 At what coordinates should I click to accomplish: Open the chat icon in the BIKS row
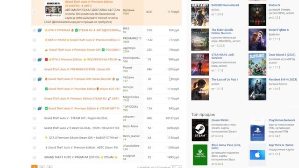40,30
